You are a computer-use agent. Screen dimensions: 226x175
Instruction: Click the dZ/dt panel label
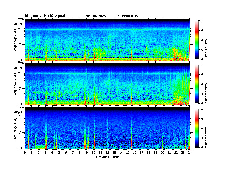18,112
